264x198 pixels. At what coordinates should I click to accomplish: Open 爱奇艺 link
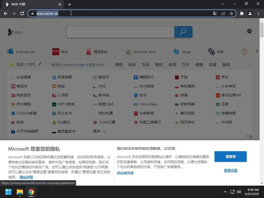point(101,77)
